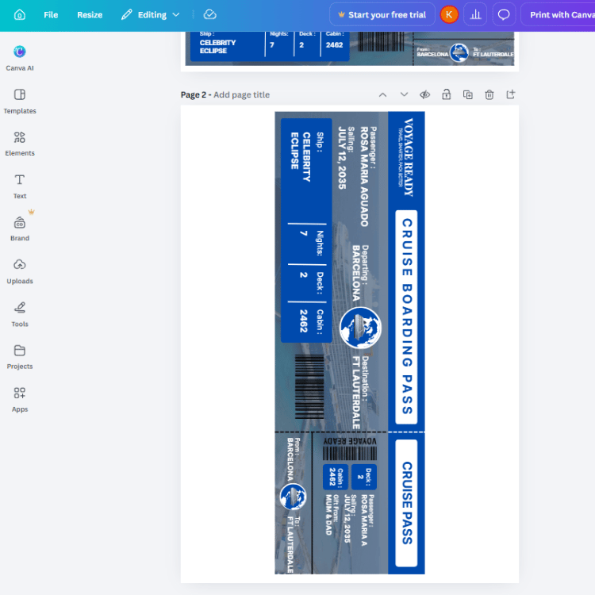The width and height of the screenshot is (595, 595).
Task: Expand the Editing mode dropdown
Action: point(151,15)
